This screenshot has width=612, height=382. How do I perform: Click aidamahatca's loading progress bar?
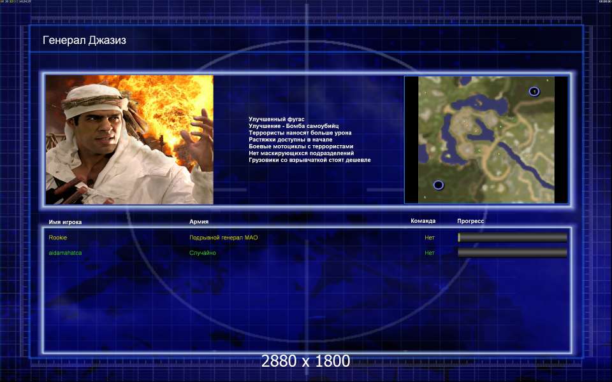(513, 253)
